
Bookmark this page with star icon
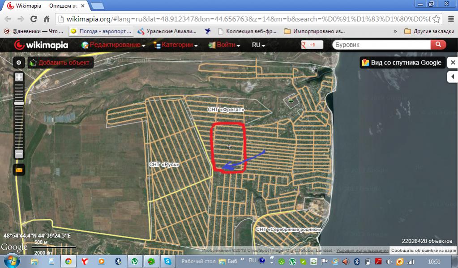click(x=437, y=19)
